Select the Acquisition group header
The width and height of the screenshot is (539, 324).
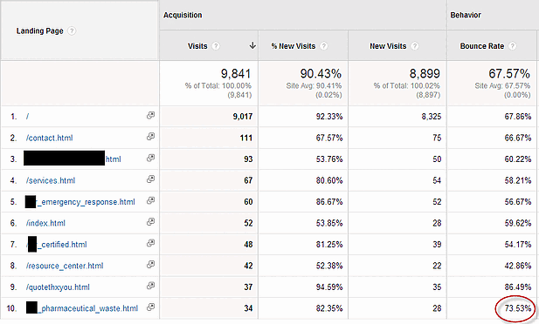pos(183,15)
